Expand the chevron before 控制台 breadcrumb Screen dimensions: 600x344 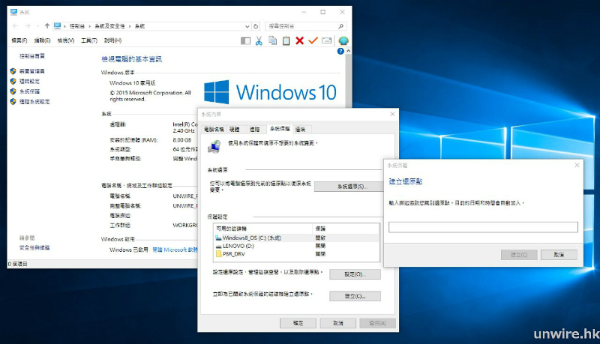point(64,26)
